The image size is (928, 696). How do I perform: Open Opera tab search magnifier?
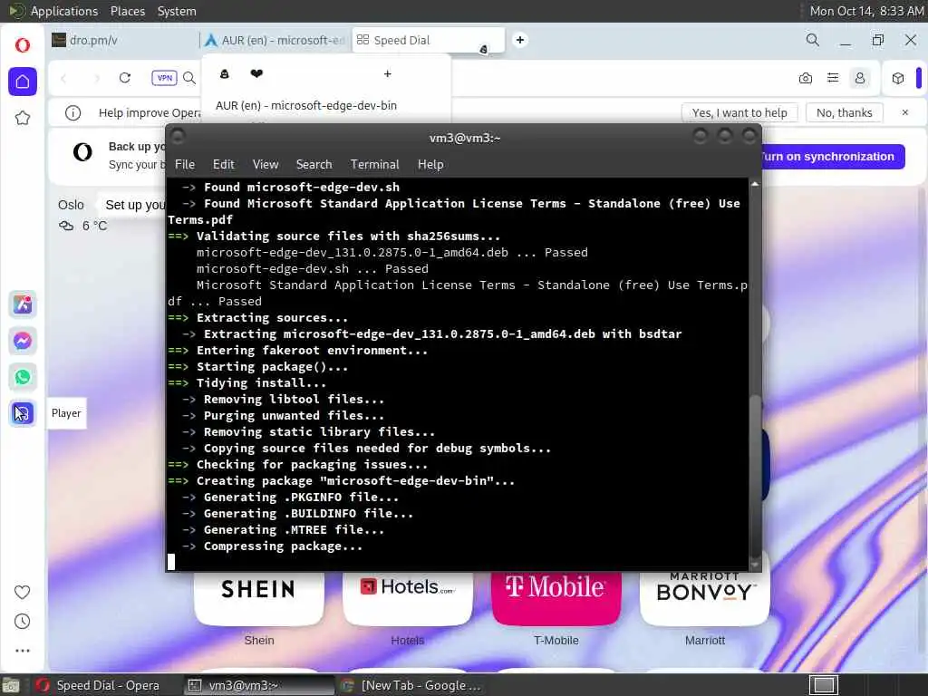(x=813, y=40)
